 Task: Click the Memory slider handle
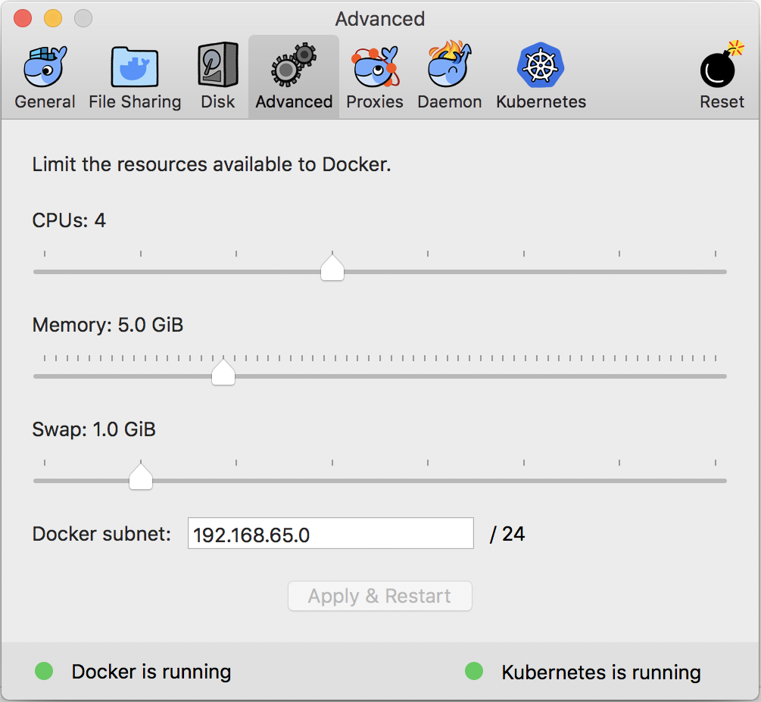(x=223, y=373)
